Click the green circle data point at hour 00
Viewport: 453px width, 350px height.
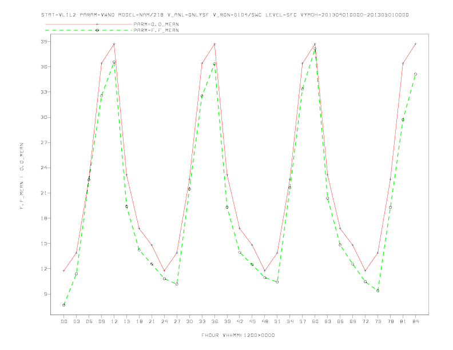(x=64, y=305)
